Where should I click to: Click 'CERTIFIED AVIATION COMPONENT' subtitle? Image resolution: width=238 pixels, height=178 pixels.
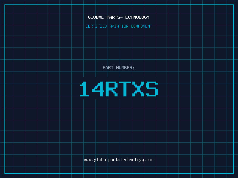point(119,26)
